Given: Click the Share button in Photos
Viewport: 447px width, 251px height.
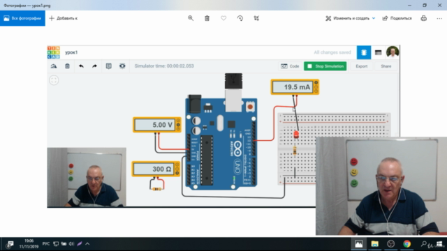Looking at the screenshot, I should click(397, 18).
